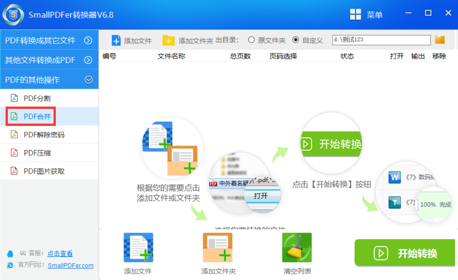Collapse the PDF的其他操作 section arrow
Screen dimensions: 458x280
(89, 80)
